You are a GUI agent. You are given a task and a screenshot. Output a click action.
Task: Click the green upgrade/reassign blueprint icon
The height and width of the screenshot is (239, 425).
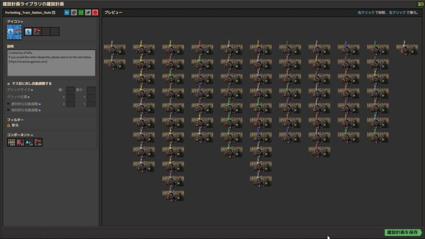pos(81,12)
